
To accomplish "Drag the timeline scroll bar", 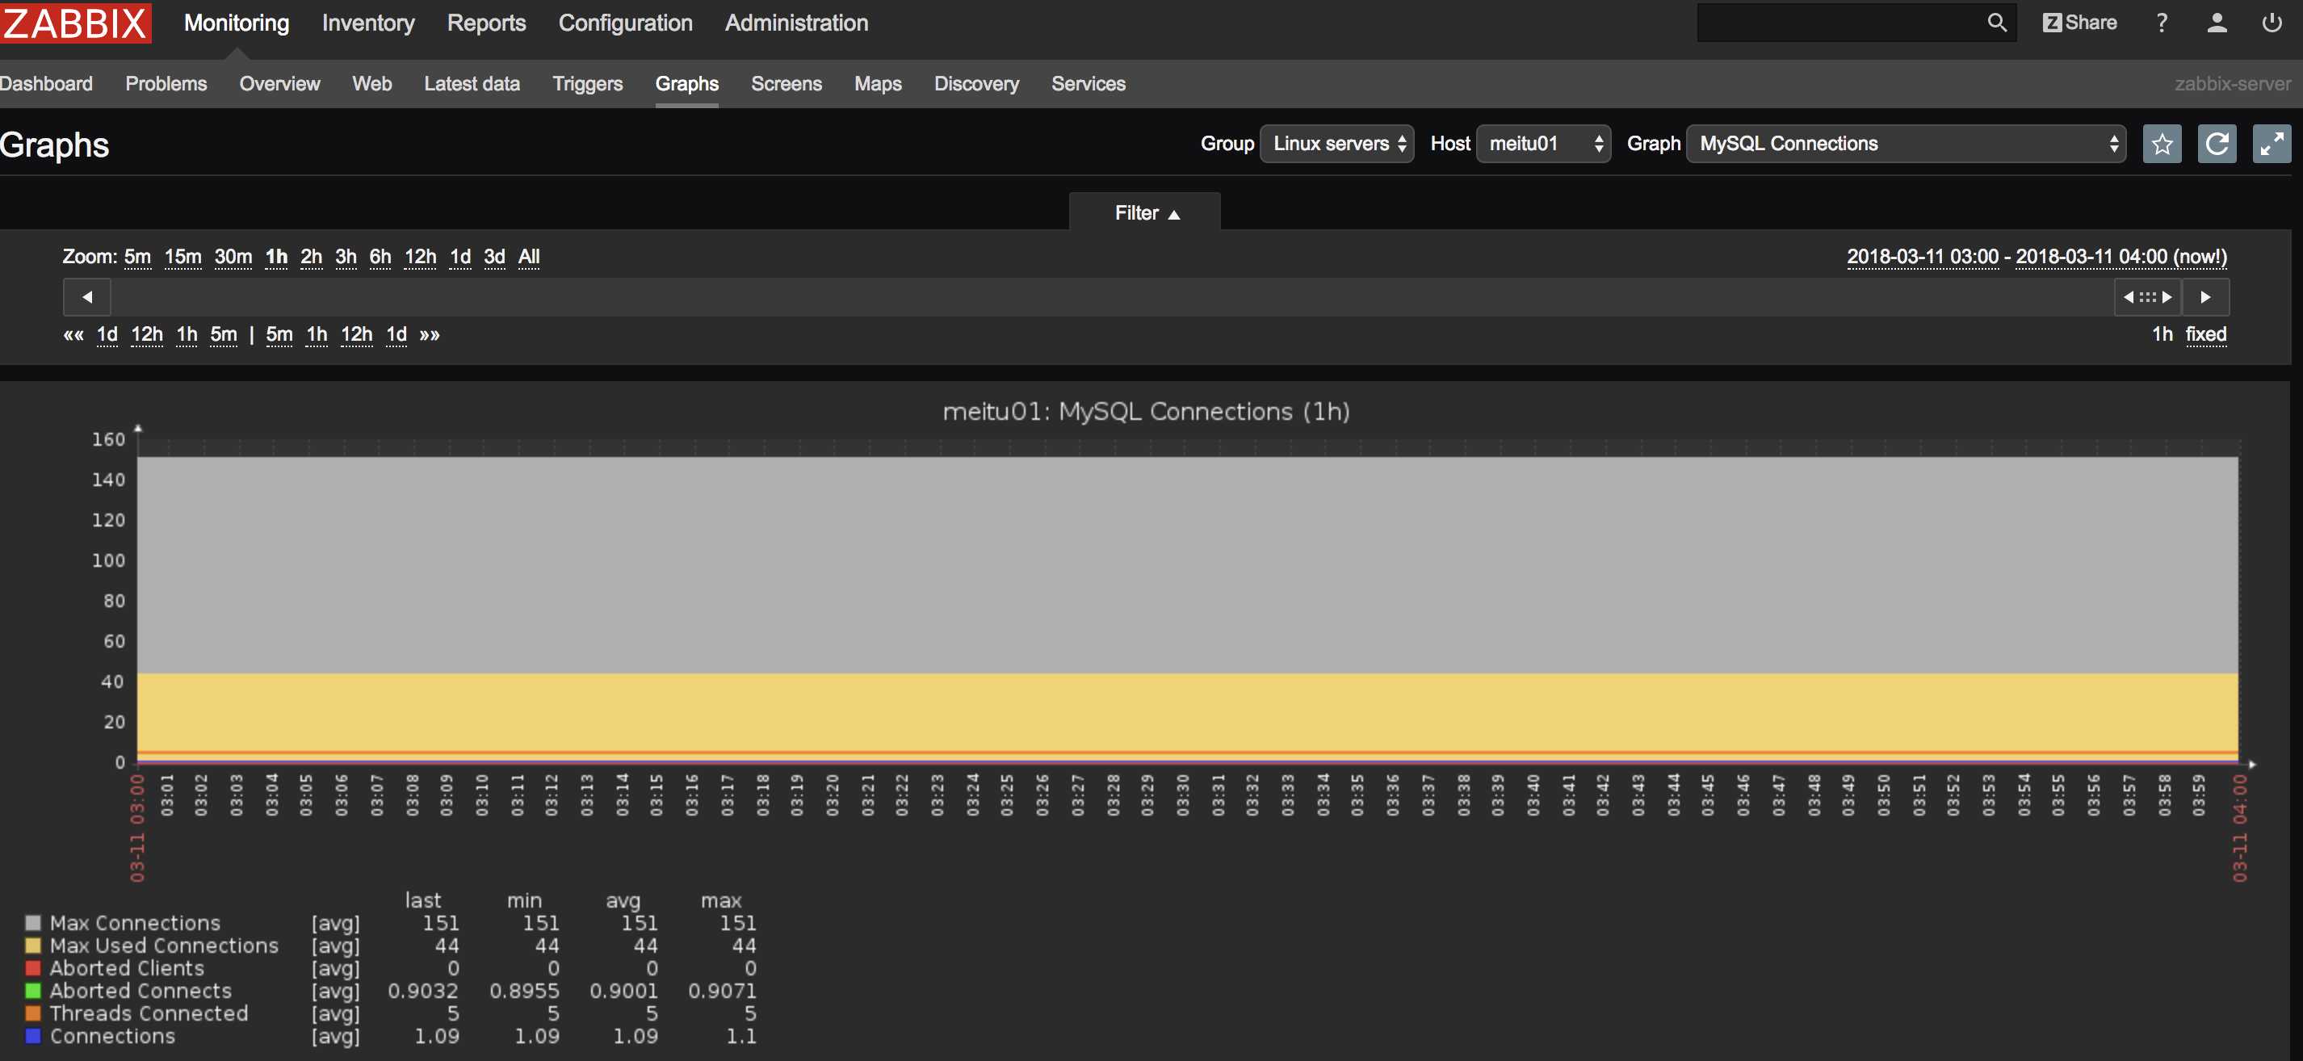I will 2147,296.
